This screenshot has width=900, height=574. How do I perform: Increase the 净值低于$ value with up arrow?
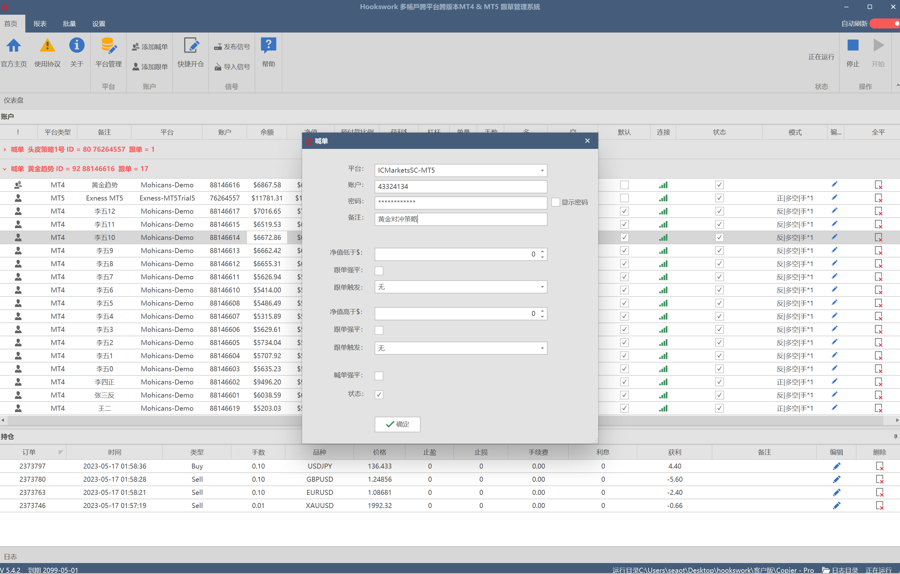click(542, 251)
